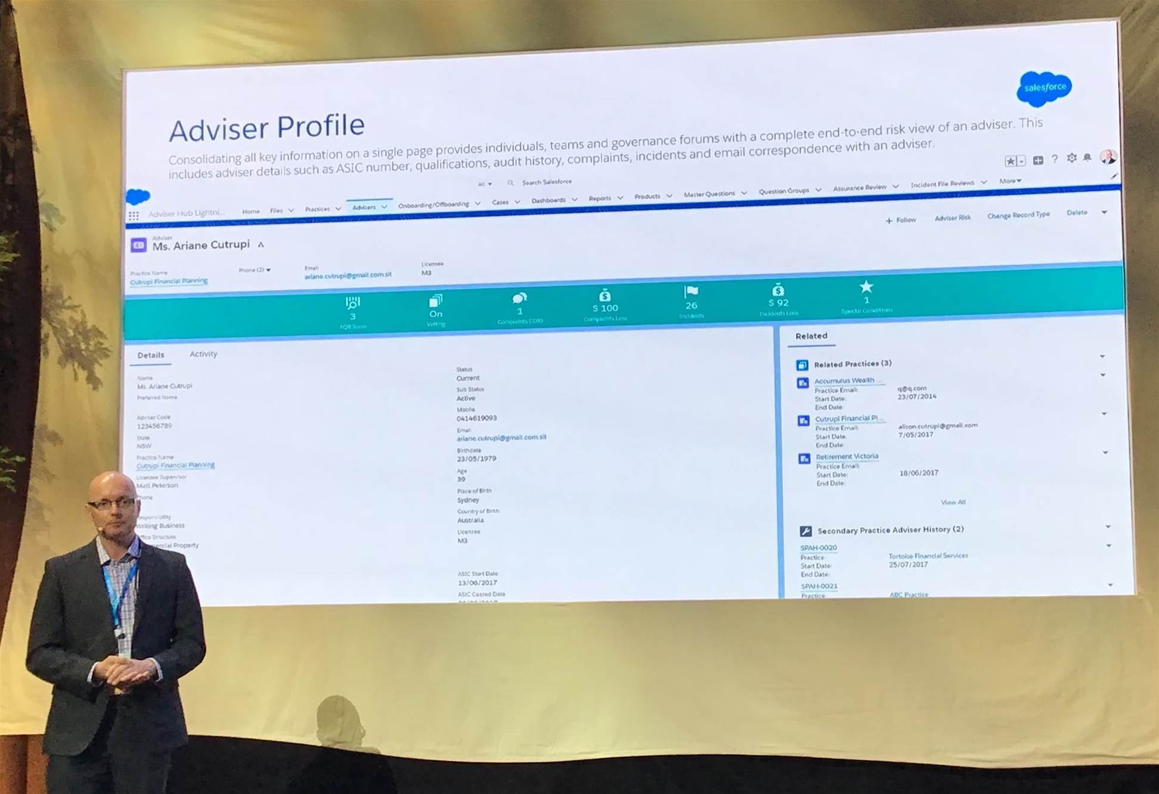Open the favorites star icon
Viewport: 1159px width, 794px height.
point(1011,161)
